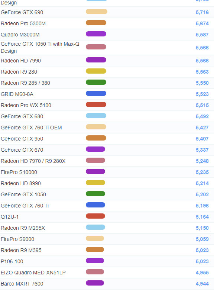This screenshot has height=290, width=214.
Task: Click the score 5,674
Action: coord(202,23)
